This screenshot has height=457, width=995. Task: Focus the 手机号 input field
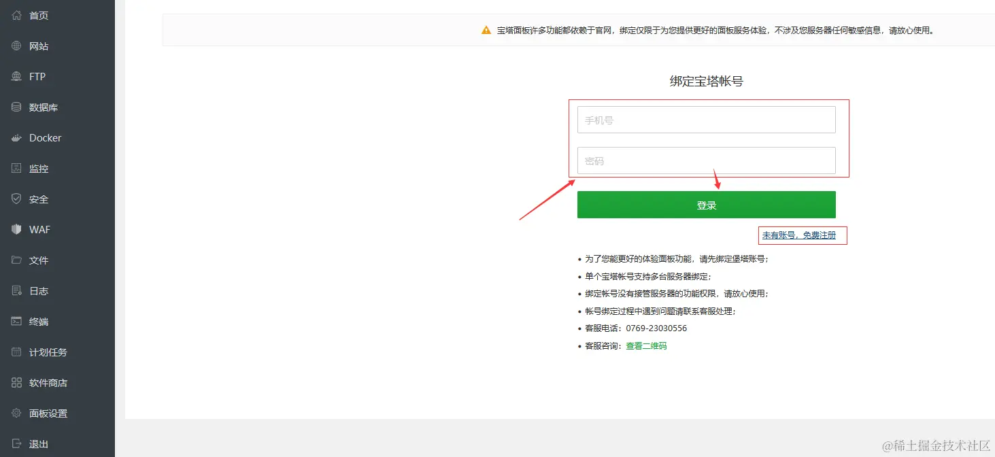click(706, 120)
